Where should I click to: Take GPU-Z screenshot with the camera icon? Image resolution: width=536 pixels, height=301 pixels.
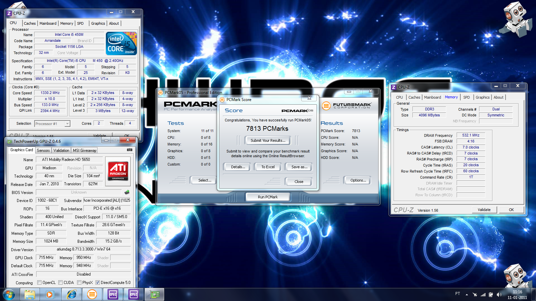coord(129,150)
